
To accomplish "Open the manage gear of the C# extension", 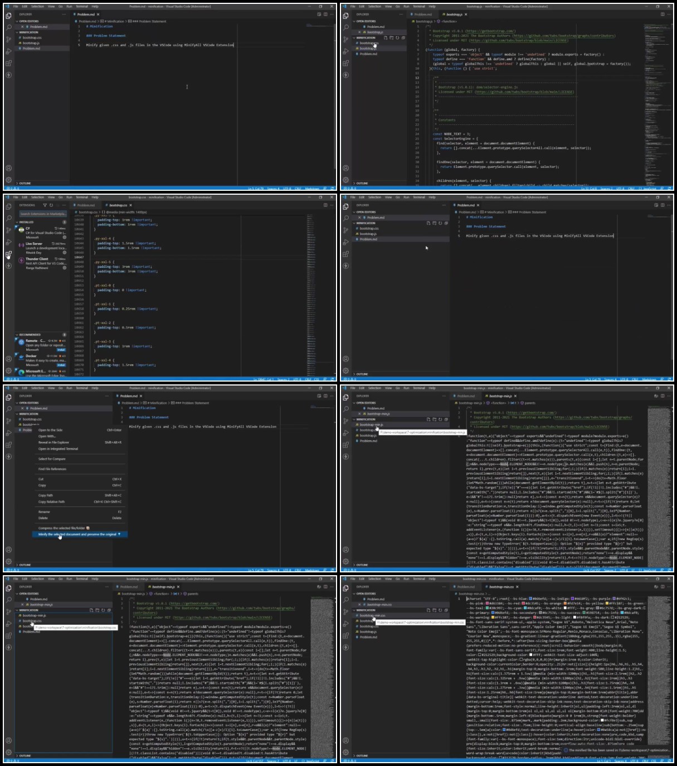I will [65, 237].
